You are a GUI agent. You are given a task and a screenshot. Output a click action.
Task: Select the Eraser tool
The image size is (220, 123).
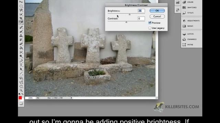click(21, 44)
